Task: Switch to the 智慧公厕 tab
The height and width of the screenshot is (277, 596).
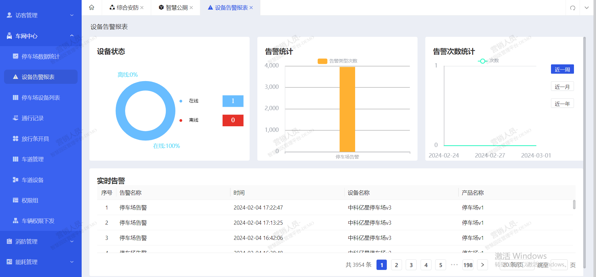Action: (x=176, y=8)
